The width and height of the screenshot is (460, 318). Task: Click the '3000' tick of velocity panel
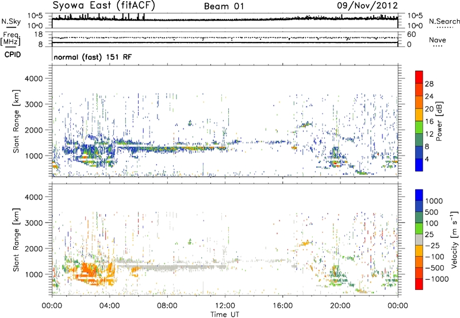[33, 223]
